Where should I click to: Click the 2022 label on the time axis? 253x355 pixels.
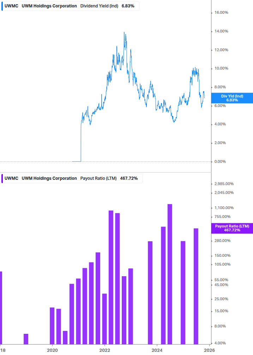(x=105, y=350)
